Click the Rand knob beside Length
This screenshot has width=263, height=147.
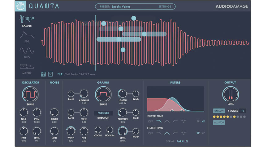click(x=136, y=94)
